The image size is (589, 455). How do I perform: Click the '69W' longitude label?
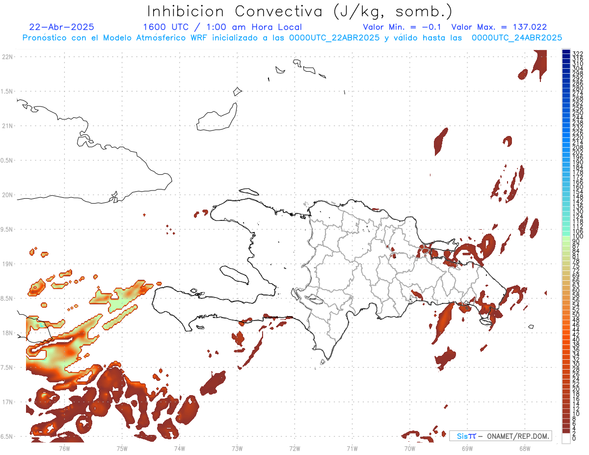[x=467, y=448]
